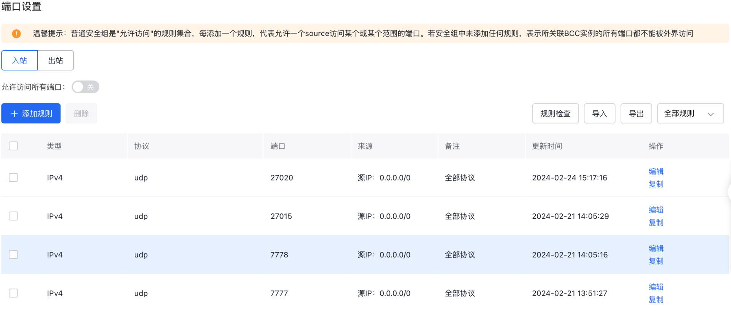This screenshot has width=731, height=312.
Task: Tick the checkbox for port 27015 rule
Action: click(13, 216)
